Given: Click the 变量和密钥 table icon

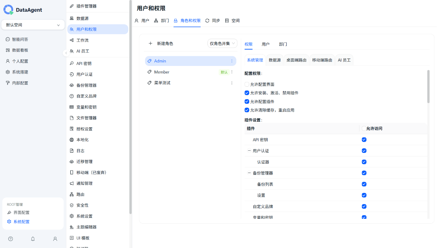Looking at the screenshot, I should pos(72,107).
